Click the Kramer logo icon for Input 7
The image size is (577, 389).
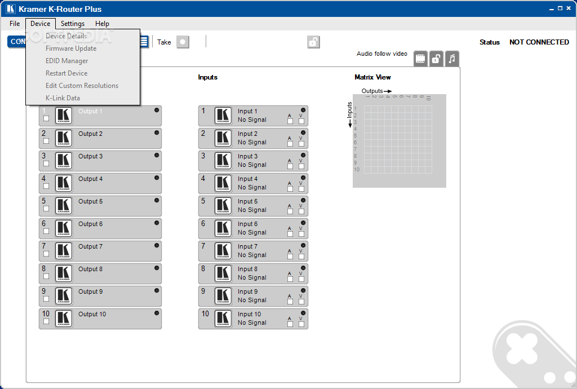pos(223,251)
